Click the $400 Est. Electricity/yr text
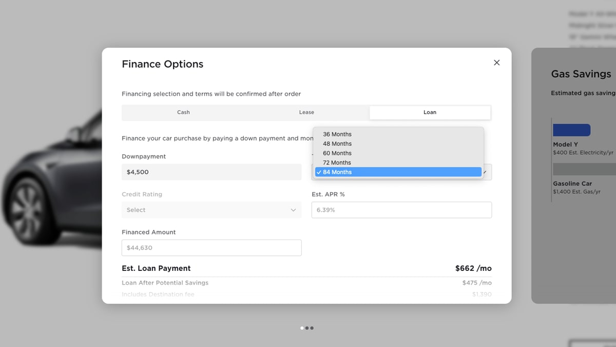Image resolution: width=616 pixels, height=347 pixels. 583,153
